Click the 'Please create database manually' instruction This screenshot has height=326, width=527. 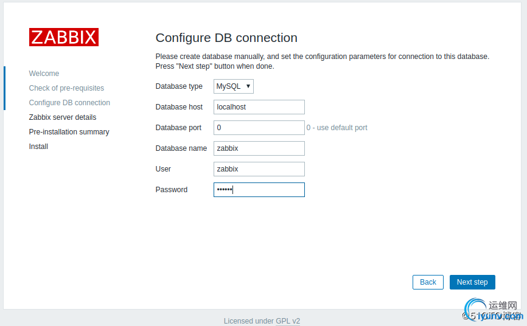(323, 61)
